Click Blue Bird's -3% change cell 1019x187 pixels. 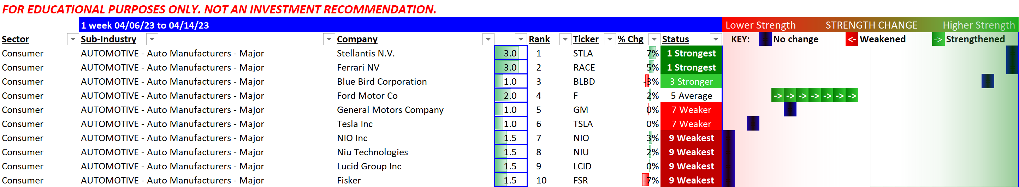[x=652, y=82]
